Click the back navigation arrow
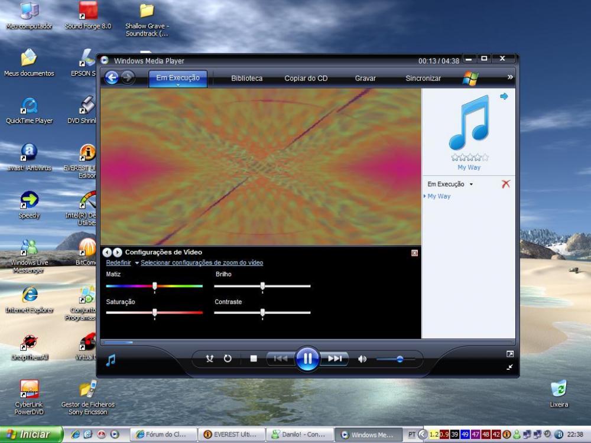The image size is (591, 443). pyautogui.click(x=111, y=78)
